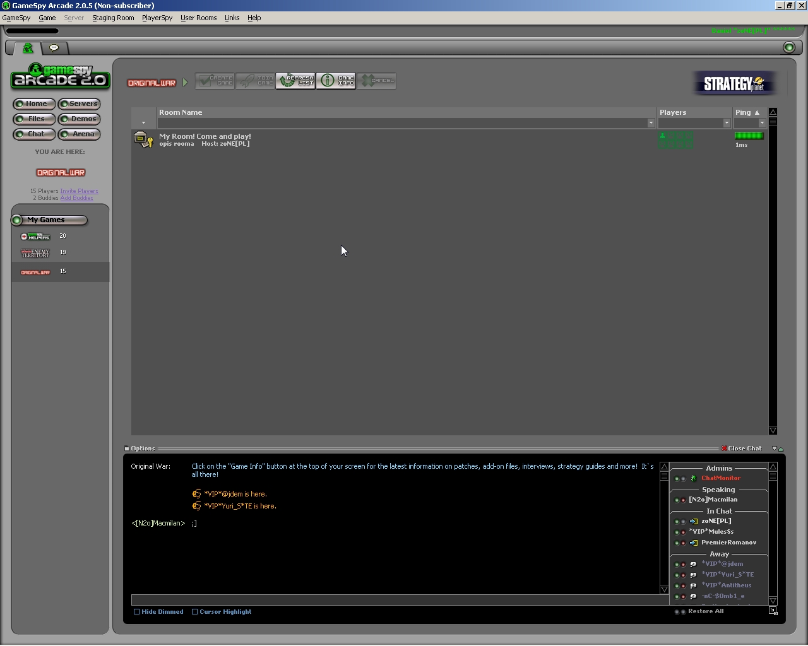808x646 pixels.
Task: Open the Demos section
Action: 80,119
